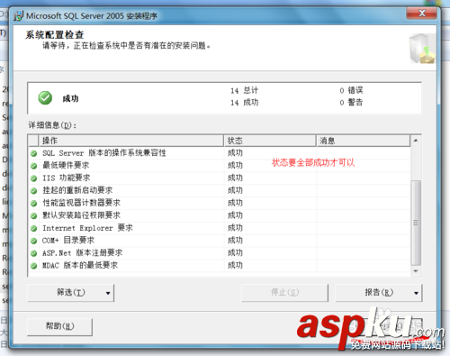Click the 帮助(H) help button

(x=59, y=326)
